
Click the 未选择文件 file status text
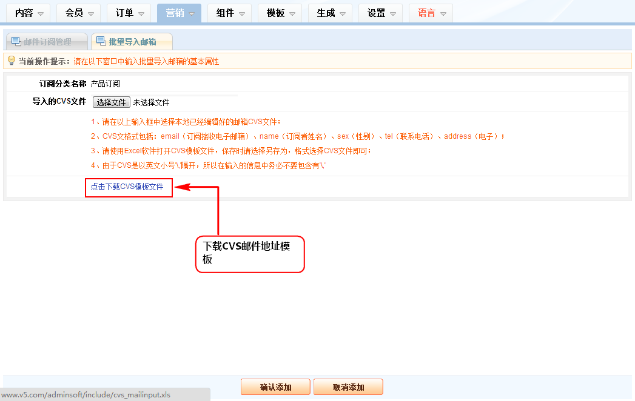point(151,102)
